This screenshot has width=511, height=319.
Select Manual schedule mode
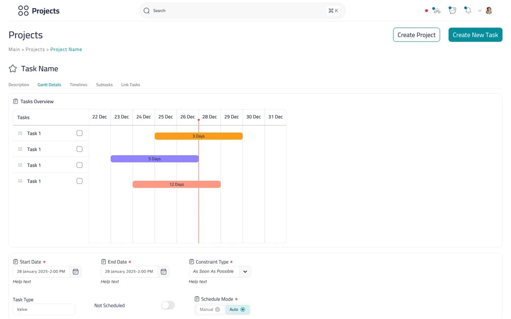210,309
